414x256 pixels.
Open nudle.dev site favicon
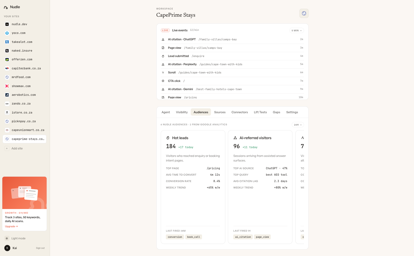pos(7,24)
